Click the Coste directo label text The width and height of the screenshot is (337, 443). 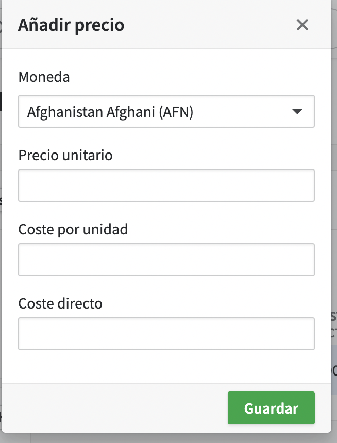pyautogui.click(x=60, y=303)
